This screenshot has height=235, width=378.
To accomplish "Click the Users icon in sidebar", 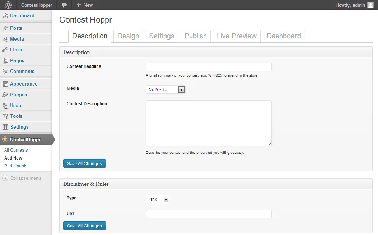I will pos(5,105).
